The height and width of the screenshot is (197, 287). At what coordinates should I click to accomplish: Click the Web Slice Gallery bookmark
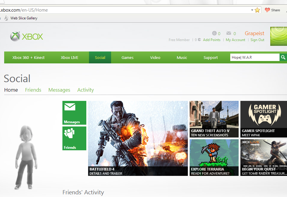[24, 18]
